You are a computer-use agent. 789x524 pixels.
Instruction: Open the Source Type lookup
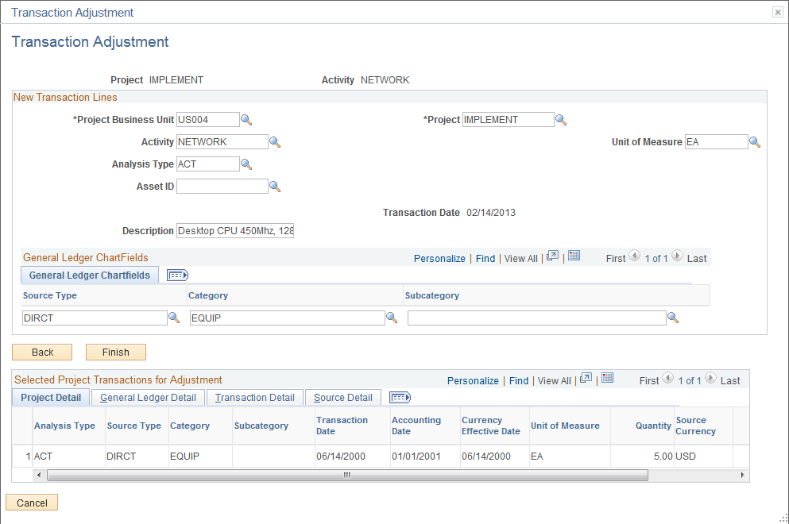click(176, 317)
